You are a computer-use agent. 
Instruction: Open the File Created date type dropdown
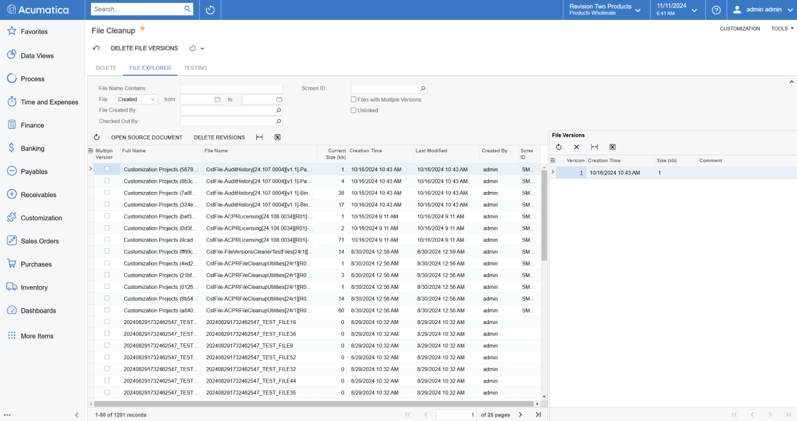coord(136,100)
